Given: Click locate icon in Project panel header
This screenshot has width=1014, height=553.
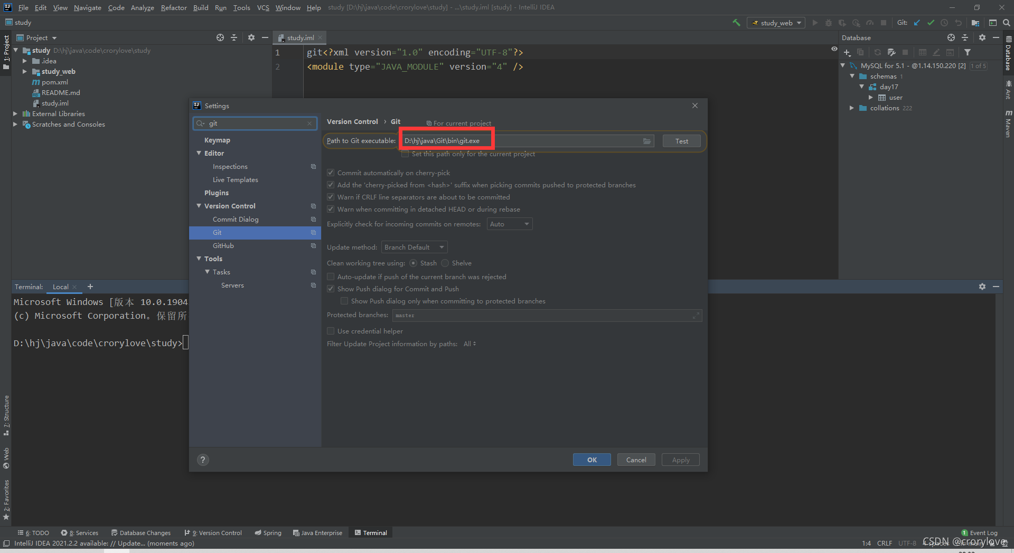Looking at the screenshot, I should (x=220, y=37).
